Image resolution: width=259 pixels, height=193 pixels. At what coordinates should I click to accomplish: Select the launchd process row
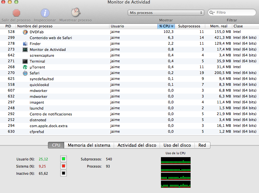pyautogui.click(x=130, y=108)
